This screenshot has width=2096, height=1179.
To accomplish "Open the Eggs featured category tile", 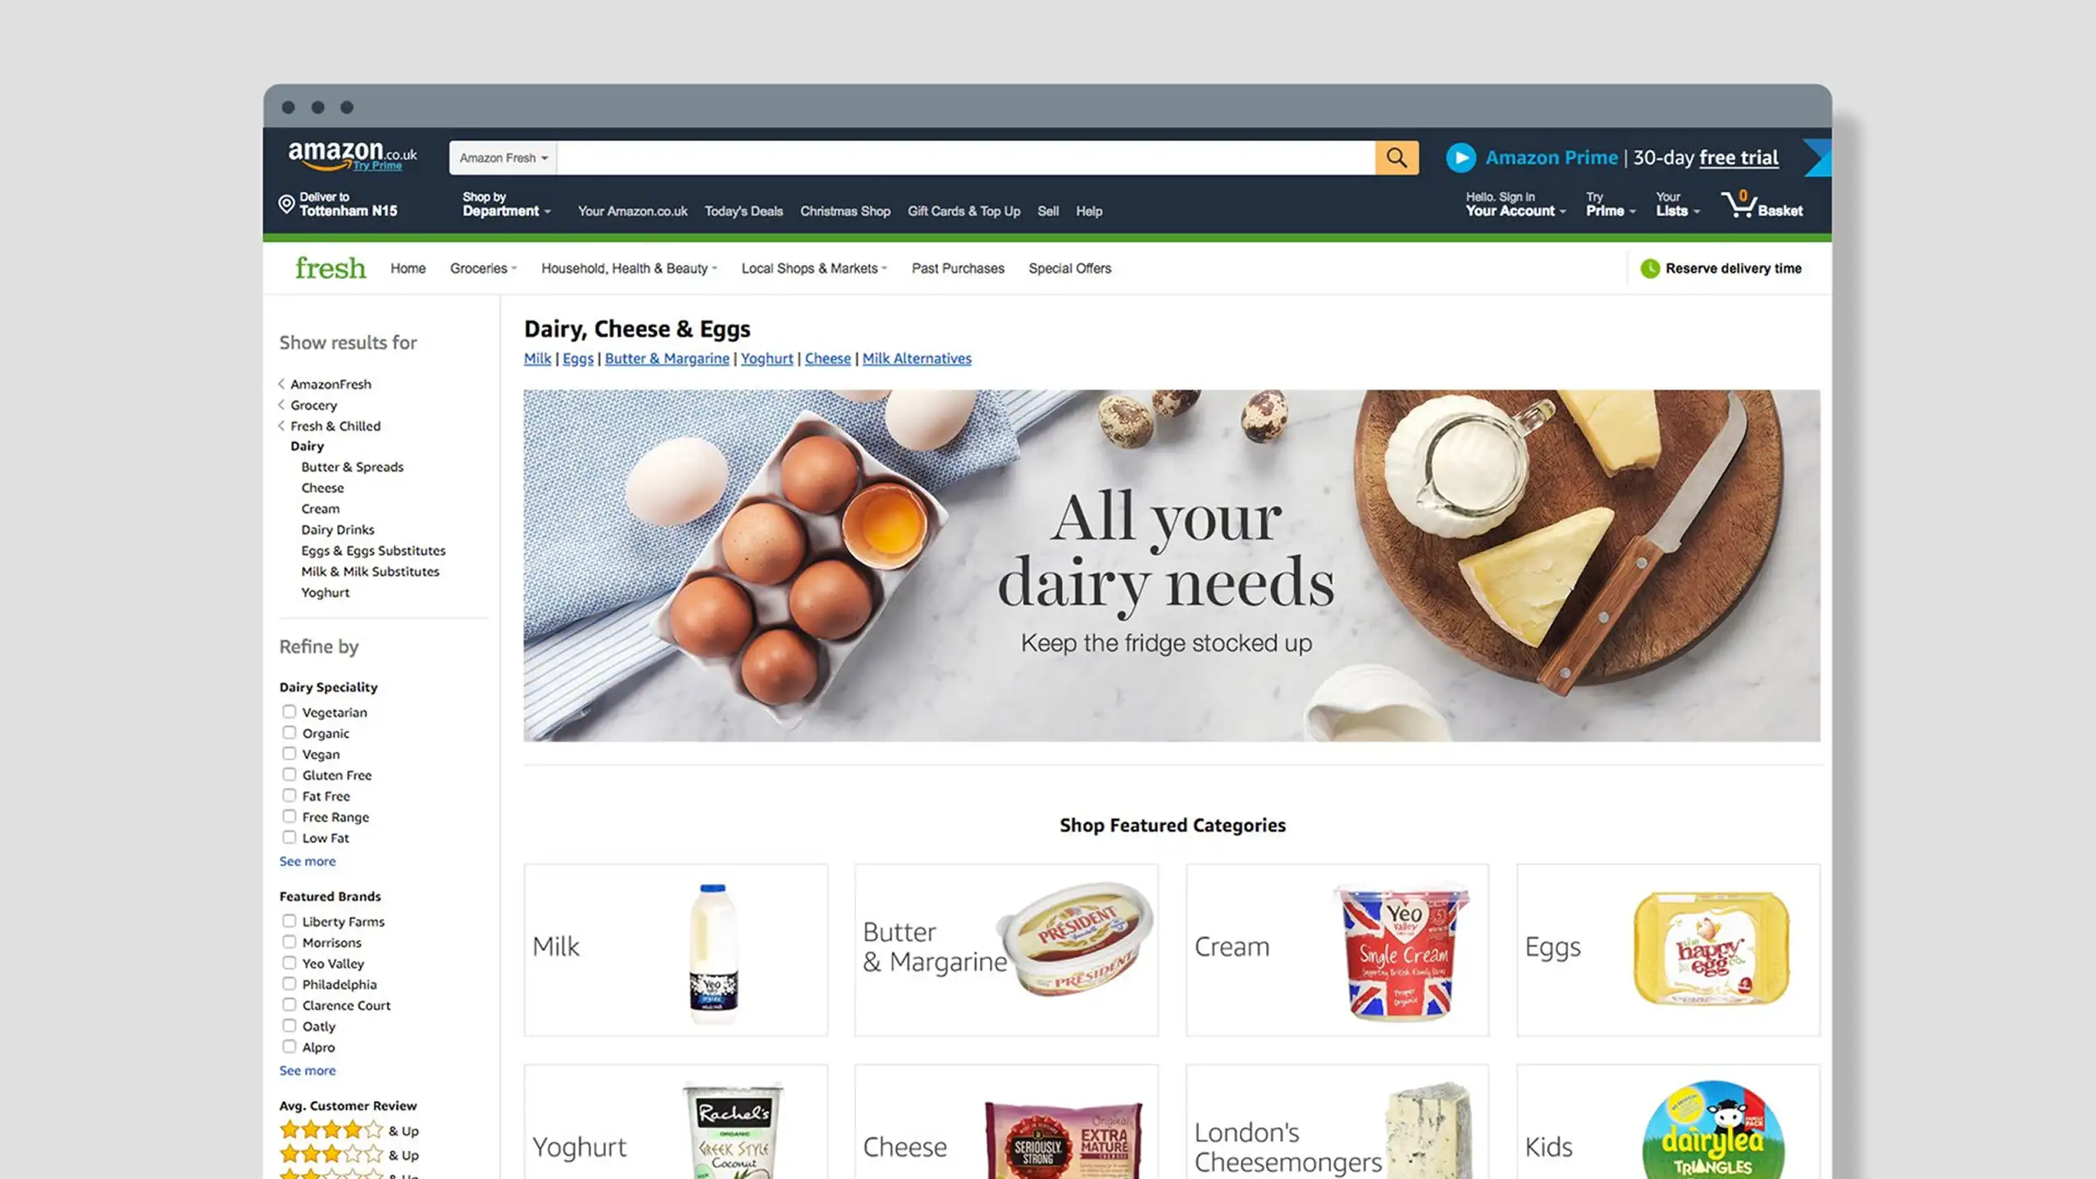I will click(x=1667, y=949).
